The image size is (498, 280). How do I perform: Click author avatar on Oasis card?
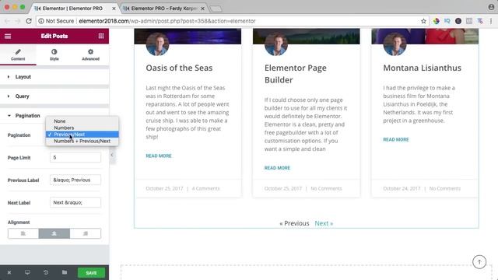point(157,44)
